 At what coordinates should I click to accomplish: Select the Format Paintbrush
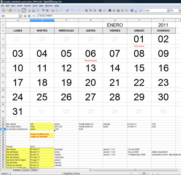tap(67, 11)
